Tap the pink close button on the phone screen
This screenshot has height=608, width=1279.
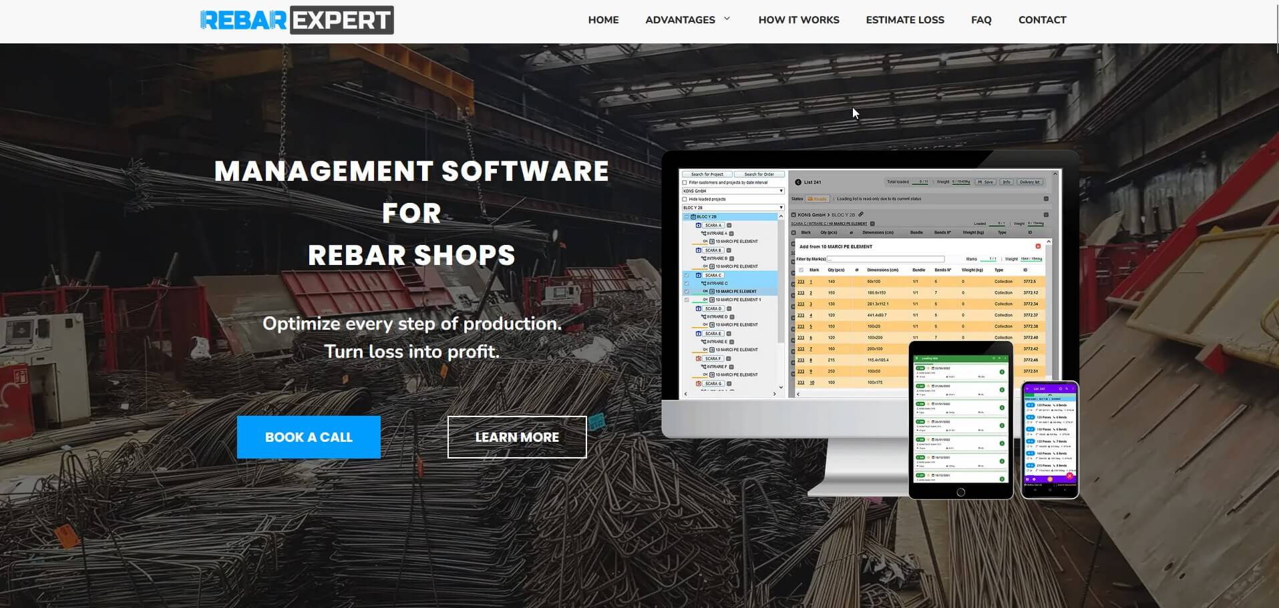[1069, 477]
